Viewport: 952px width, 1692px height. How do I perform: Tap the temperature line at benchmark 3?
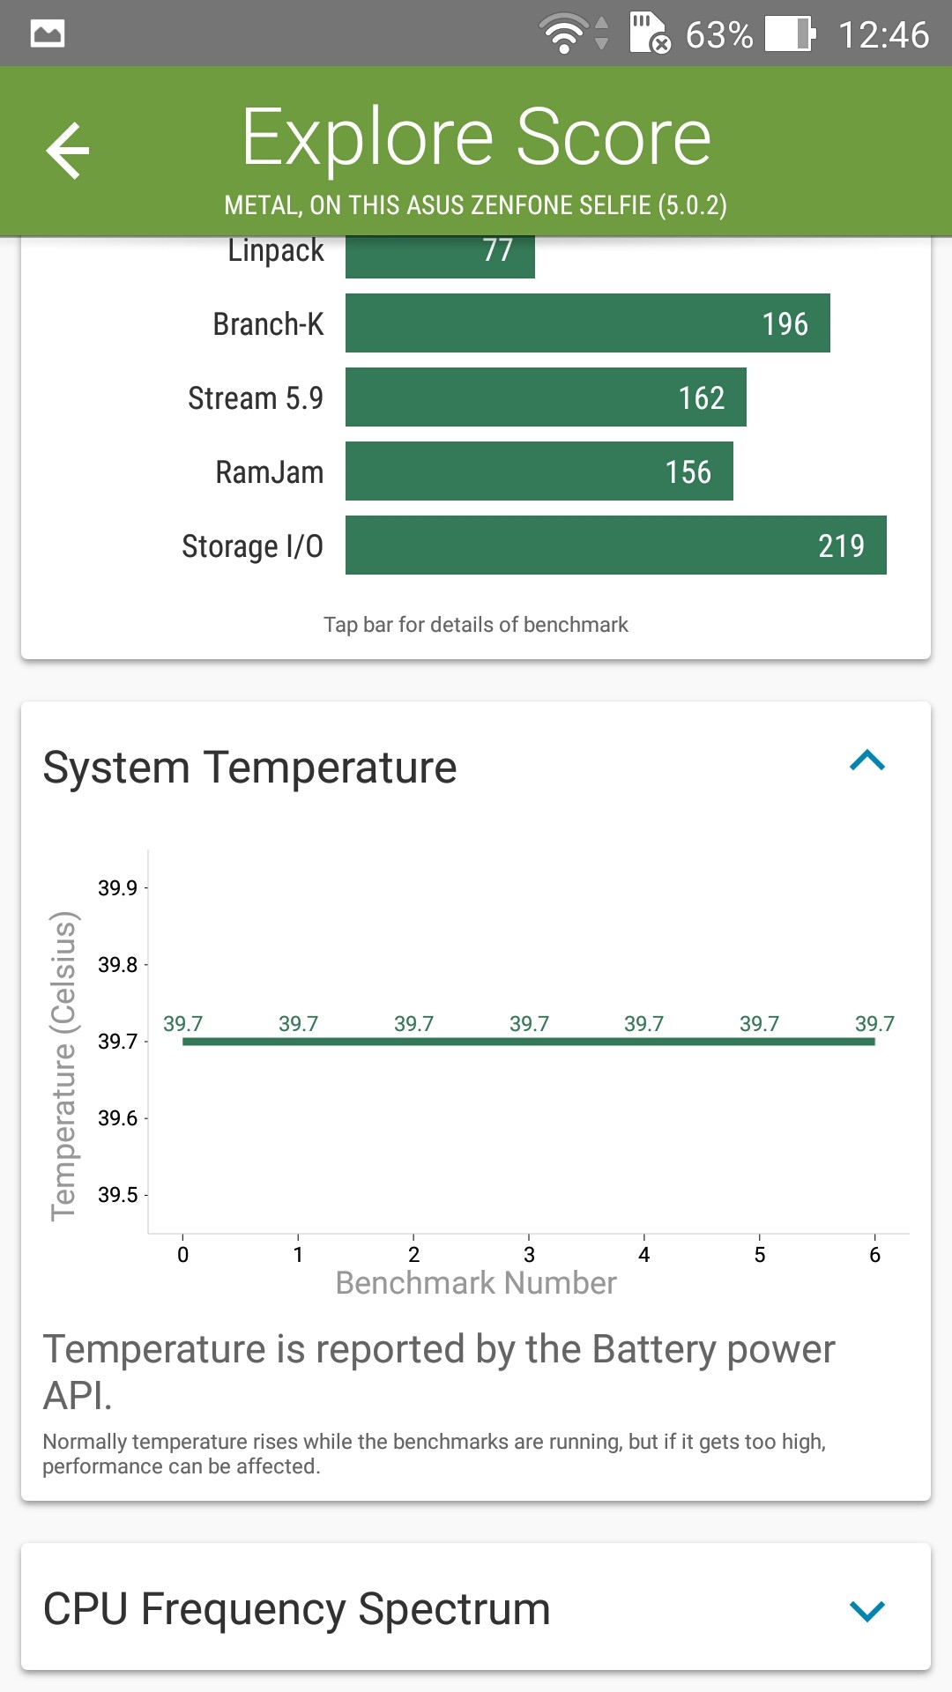pos(529,1041)
